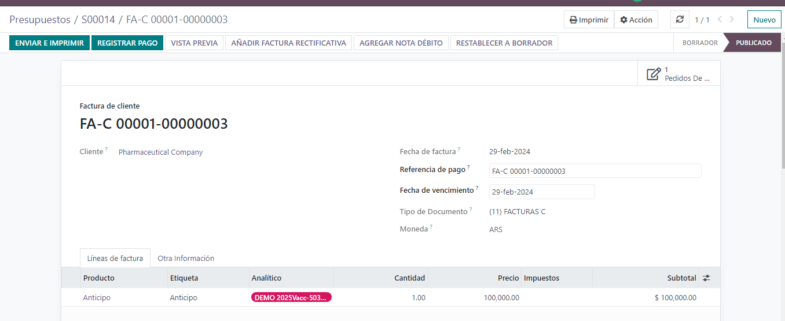Navigate to S00014 in the breadcrumb
Image resolution: width=785 pixels, height=321 pixels.
(98, 20)
